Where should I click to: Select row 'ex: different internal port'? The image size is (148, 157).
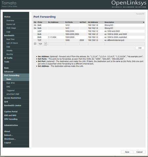(89, 40)
